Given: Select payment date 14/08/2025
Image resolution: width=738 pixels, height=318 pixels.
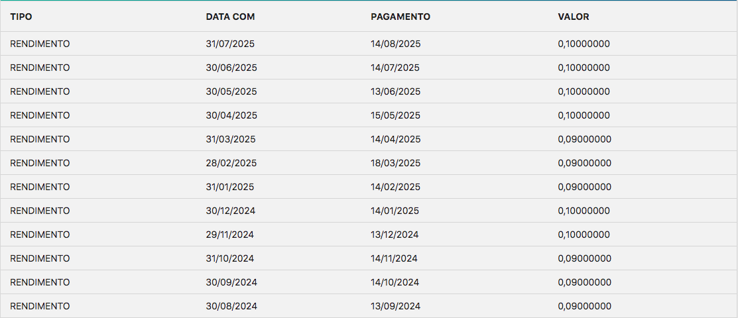Looking at the screenshot, I should (x=395, y=44).
